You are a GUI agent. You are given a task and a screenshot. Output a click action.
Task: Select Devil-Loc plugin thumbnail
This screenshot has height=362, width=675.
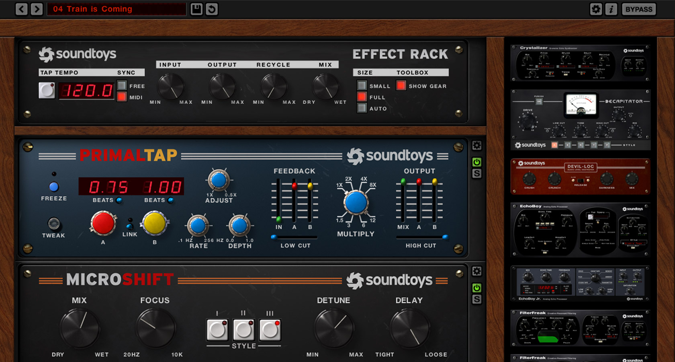click(580, 177)
